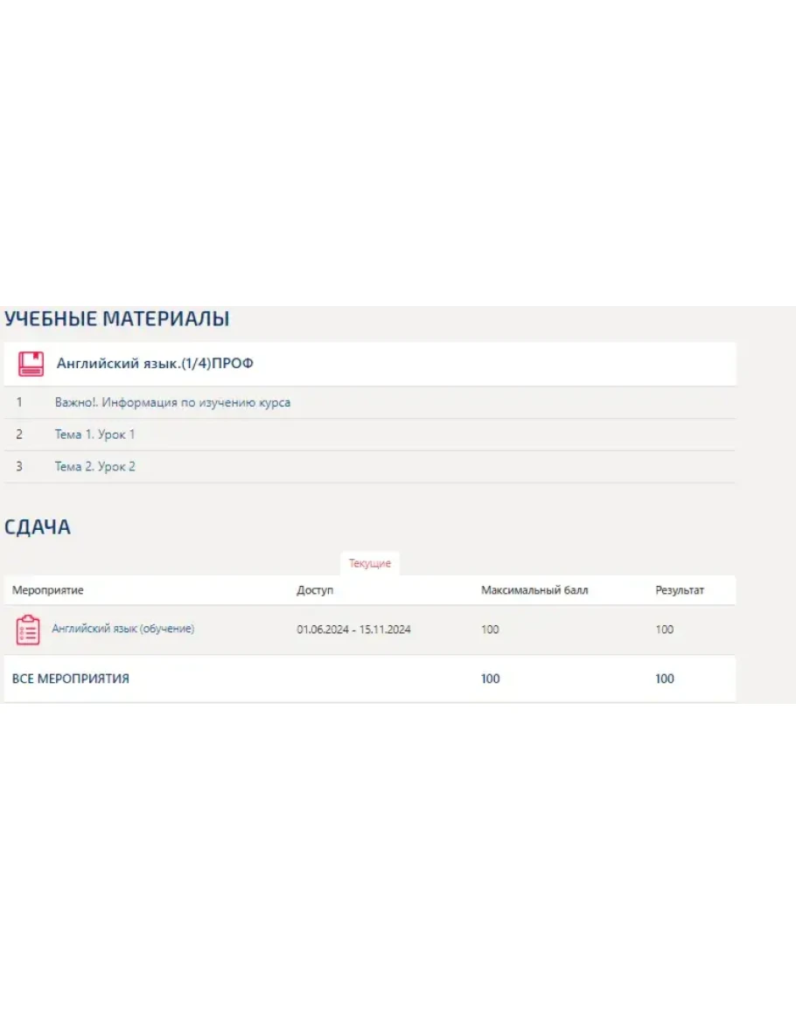The image size is (796, 1010).
Task: Click the clipboard test icon for Английский язык
Action: [x=28, y=630]
